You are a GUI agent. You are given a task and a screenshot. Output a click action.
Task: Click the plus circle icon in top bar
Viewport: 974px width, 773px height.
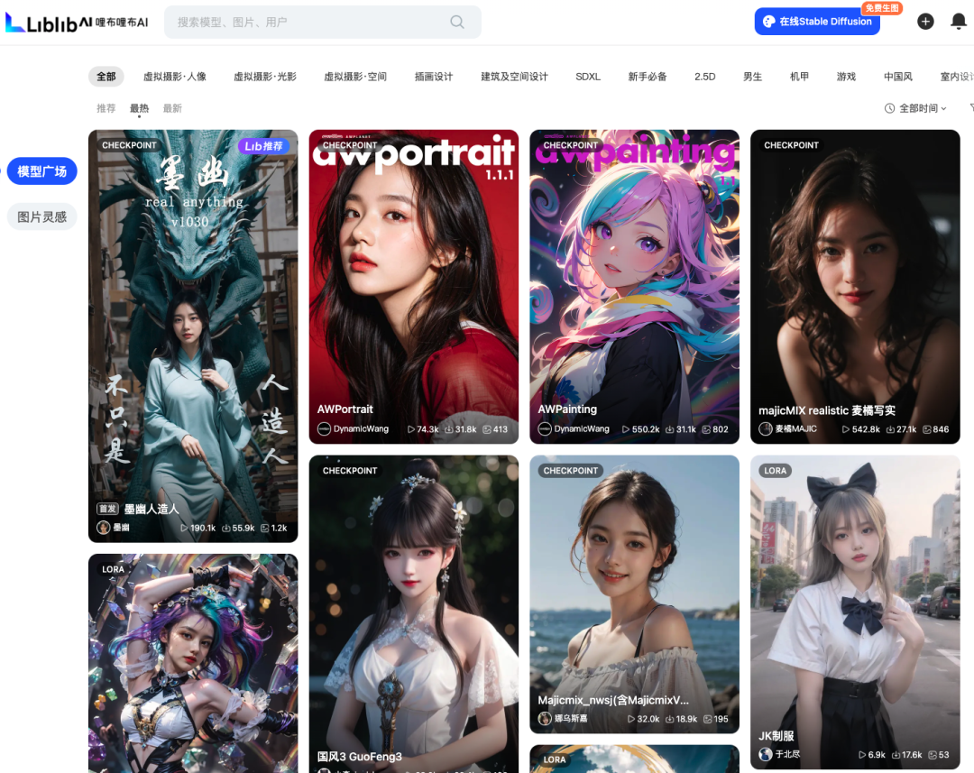click(925, 21)
